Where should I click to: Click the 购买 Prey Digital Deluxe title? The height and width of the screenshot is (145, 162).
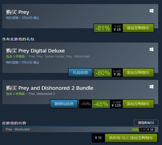(35, 51)
